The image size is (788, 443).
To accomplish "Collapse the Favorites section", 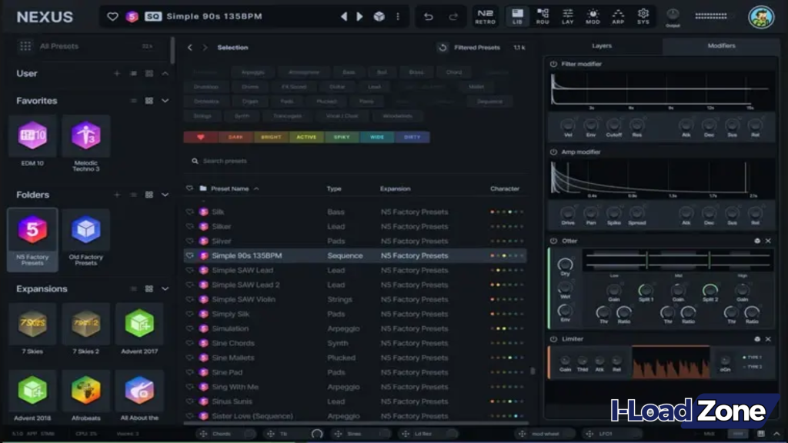I will pos(165,101).
